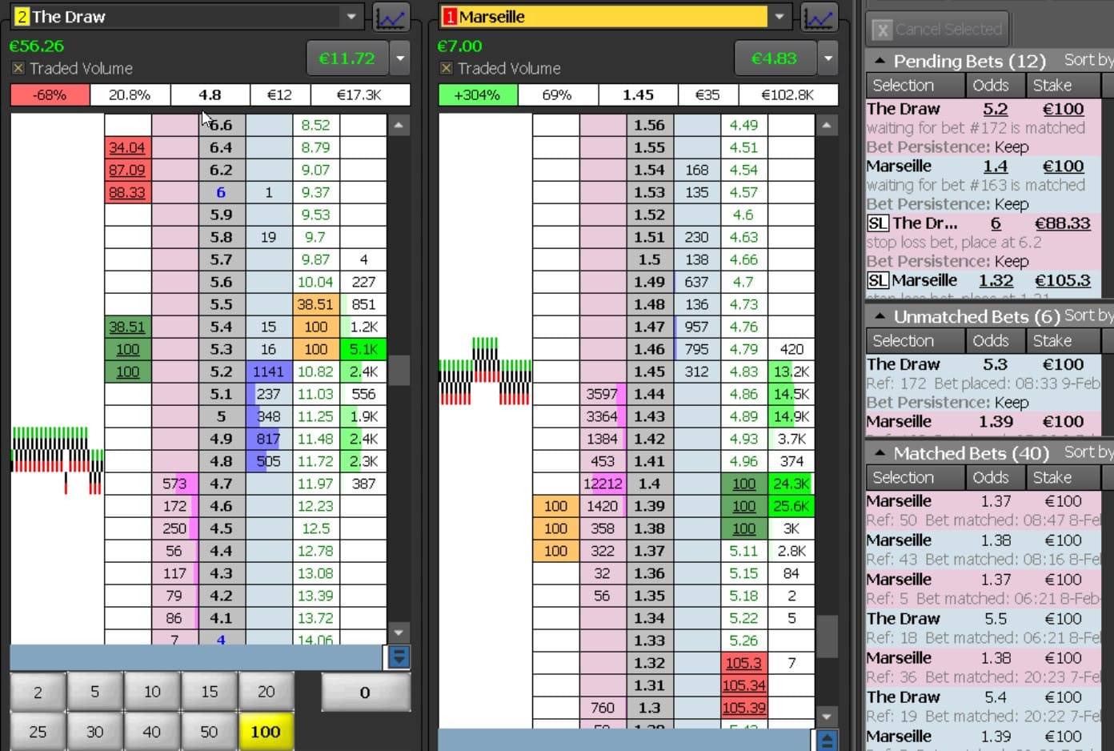Open the Marseille selection dropdown
1114x751 pixels.
pyautogui.click(x=780, y=16)
